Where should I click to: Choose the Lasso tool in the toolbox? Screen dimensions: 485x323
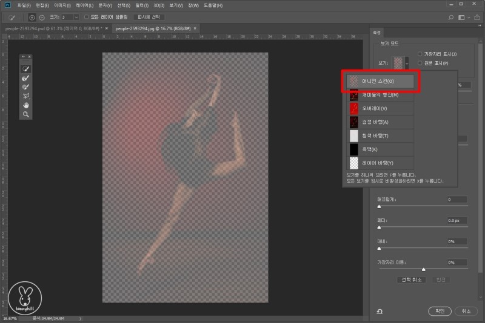(26, 96)
